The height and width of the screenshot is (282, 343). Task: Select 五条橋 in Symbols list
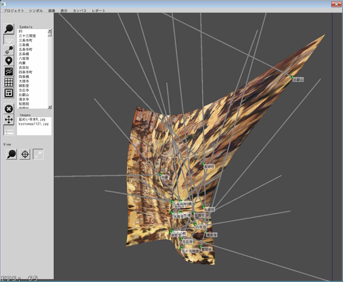(x=32, y=54)
